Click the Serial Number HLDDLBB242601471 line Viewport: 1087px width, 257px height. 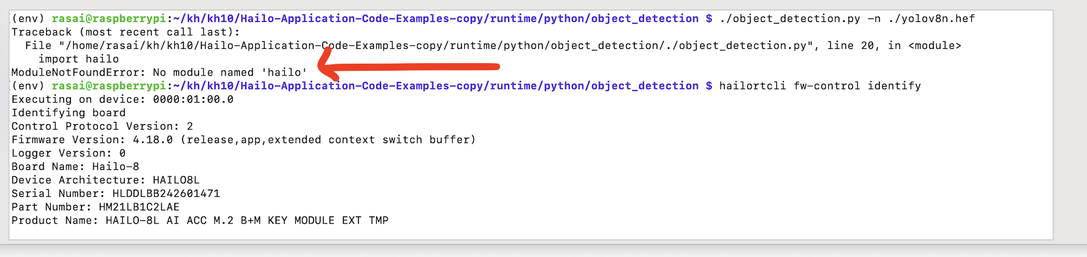pyautogui.click(x=116, y=194)
